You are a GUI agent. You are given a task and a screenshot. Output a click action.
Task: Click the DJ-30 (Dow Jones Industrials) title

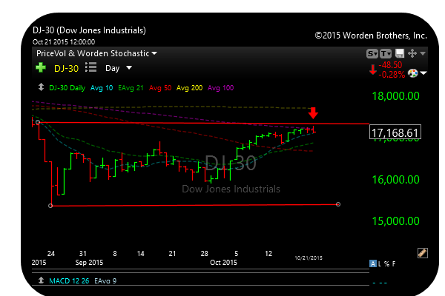89,30
